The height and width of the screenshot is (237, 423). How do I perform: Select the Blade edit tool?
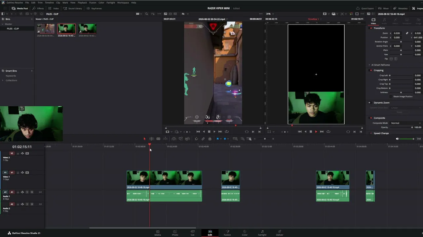pos(158,139)
